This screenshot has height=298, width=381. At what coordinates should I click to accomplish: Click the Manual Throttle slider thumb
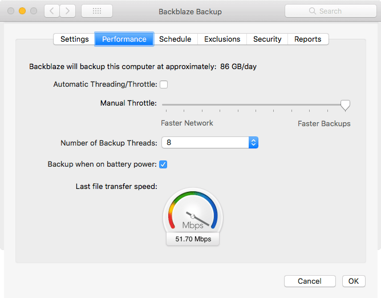345,106
